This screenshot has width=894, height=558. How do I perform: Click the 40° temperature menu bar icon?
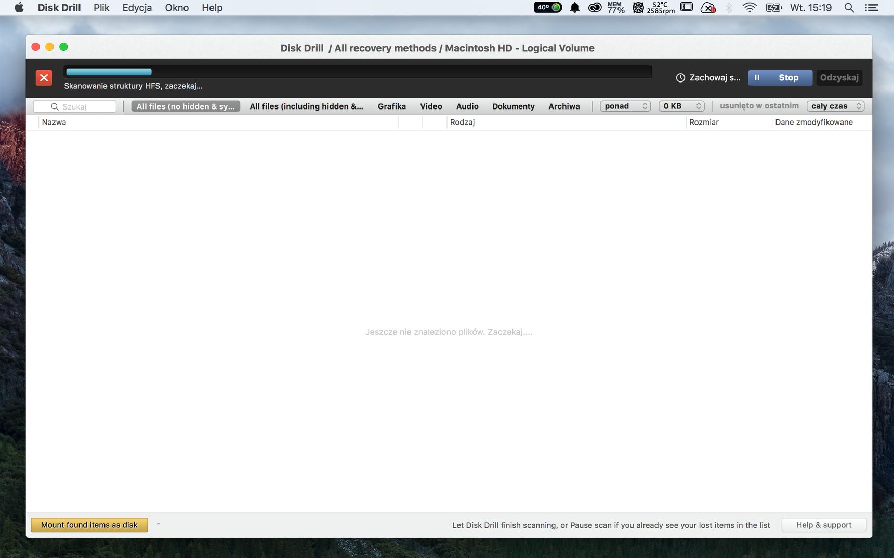click(548, 7)
